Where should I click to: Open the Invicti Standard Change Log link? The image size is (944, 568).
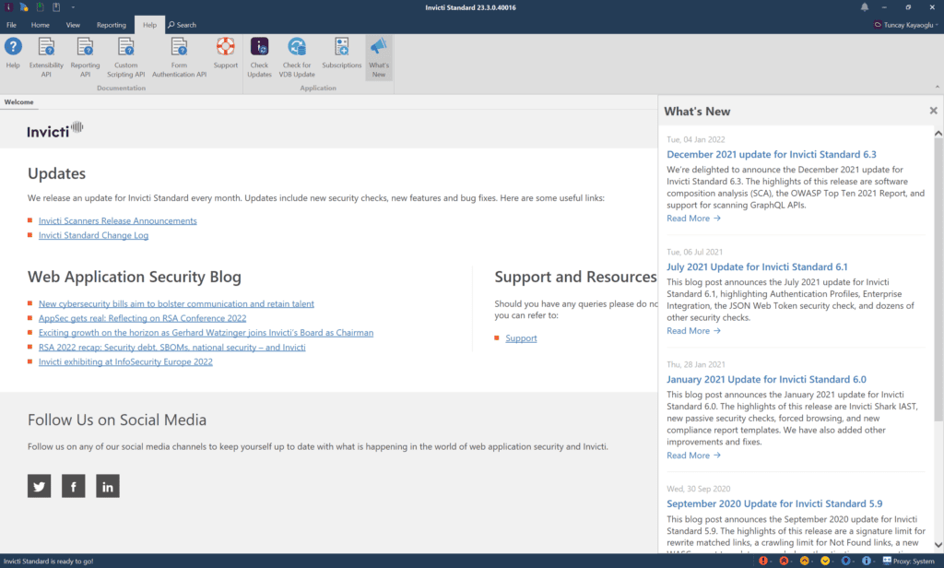(x=93, y=235)
